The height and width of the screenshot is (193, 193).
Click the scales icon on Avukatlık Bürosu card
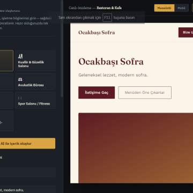[20, 79]
